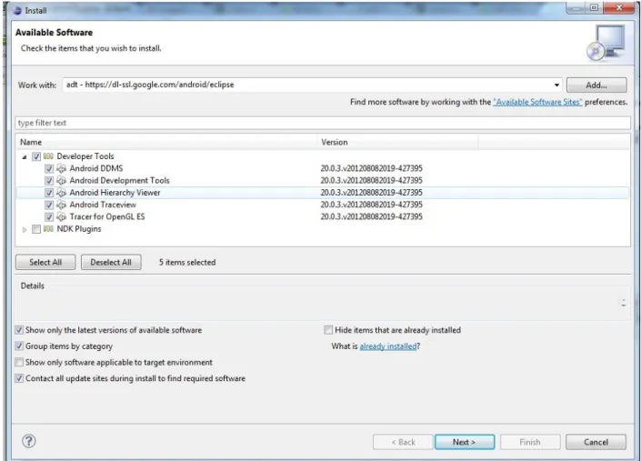
Task: Open help via the question mark icon
Action: 28,441
